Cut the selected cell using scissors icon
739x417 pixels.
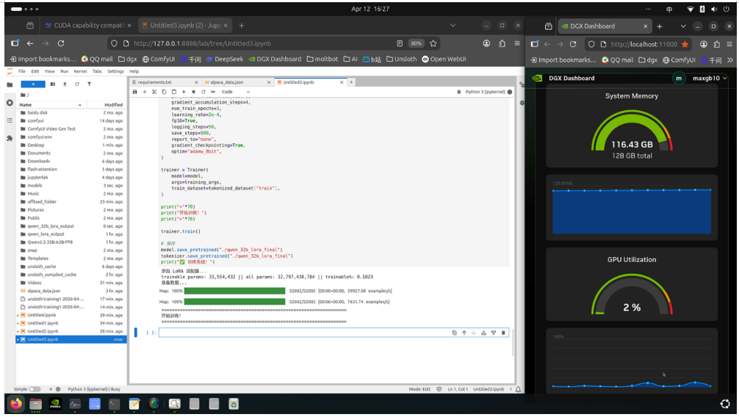[x=154, y=92]
